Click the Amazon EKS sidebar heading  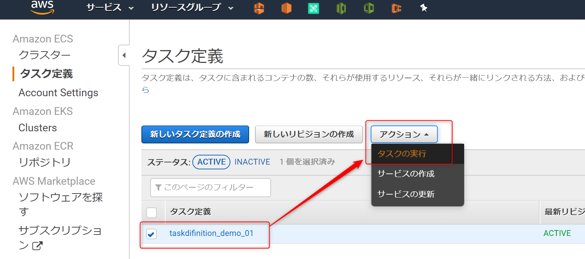coord(43,111)
